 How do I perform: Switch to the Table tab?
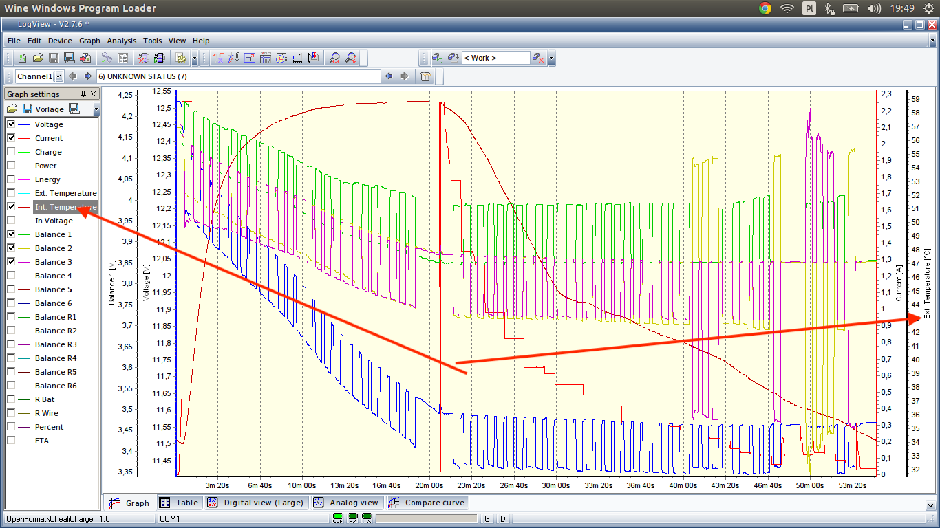[180, 503]
